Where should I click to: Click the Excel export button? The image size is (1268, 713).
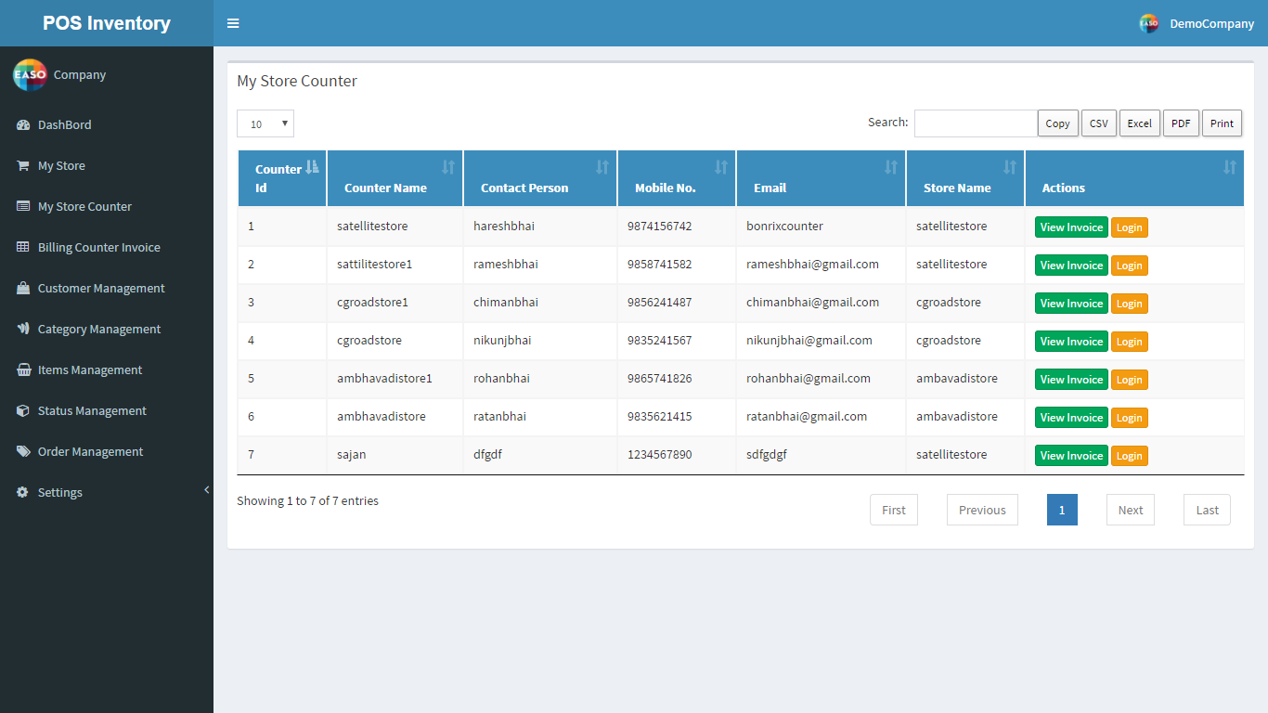(x=1140, y=123)
